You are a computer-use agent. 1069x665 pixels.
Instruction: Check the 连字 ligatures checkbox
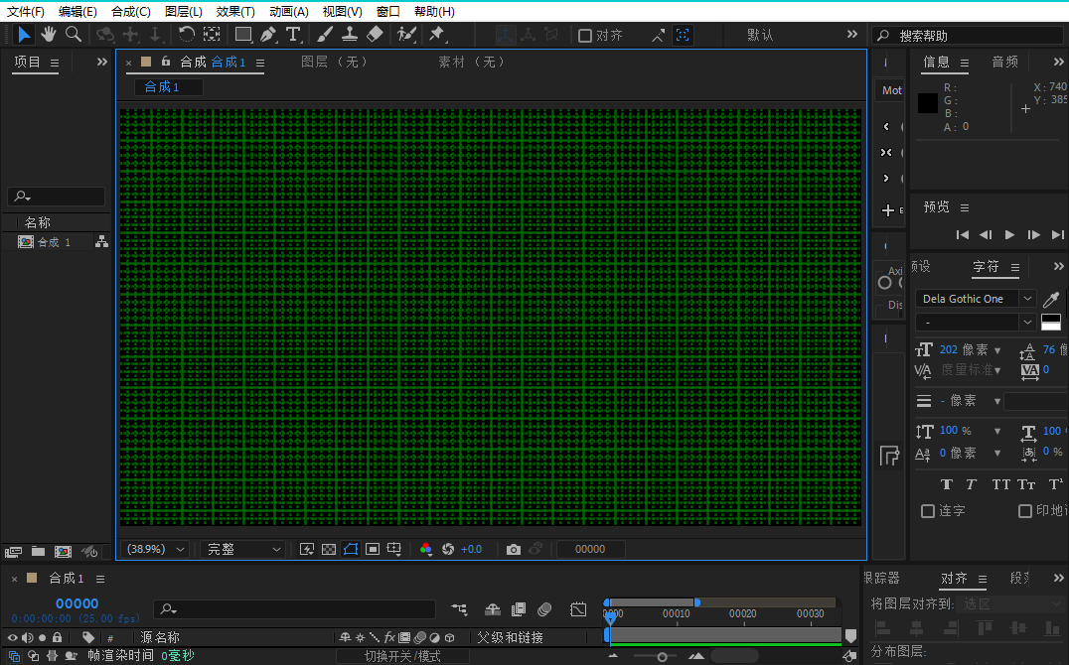pyautogui.click(x=927, y=511)
